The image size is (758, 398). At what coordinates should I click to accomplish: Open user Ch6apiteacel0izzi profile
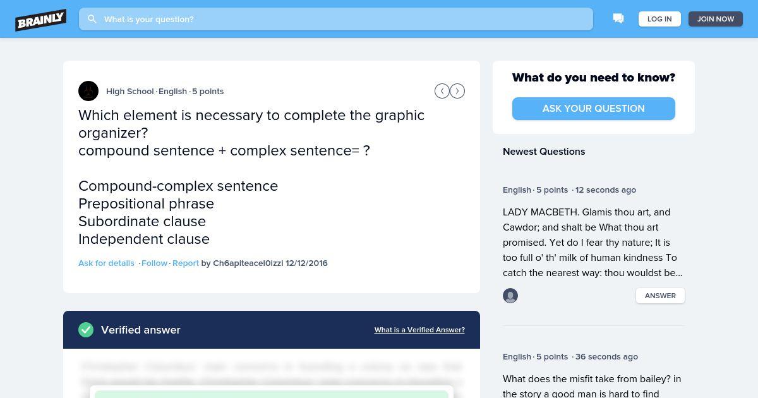coord(248,263)
